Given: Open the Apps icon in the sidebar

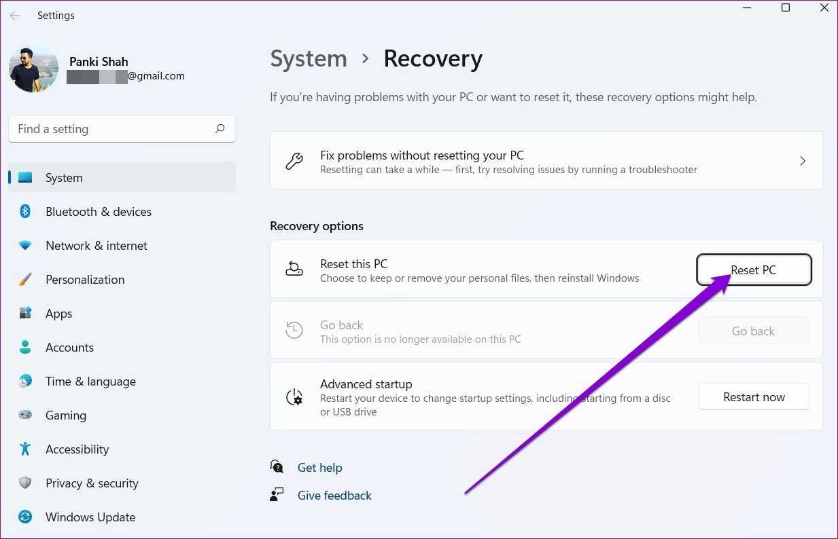Looking at the screenshot, I should point(25,314).
